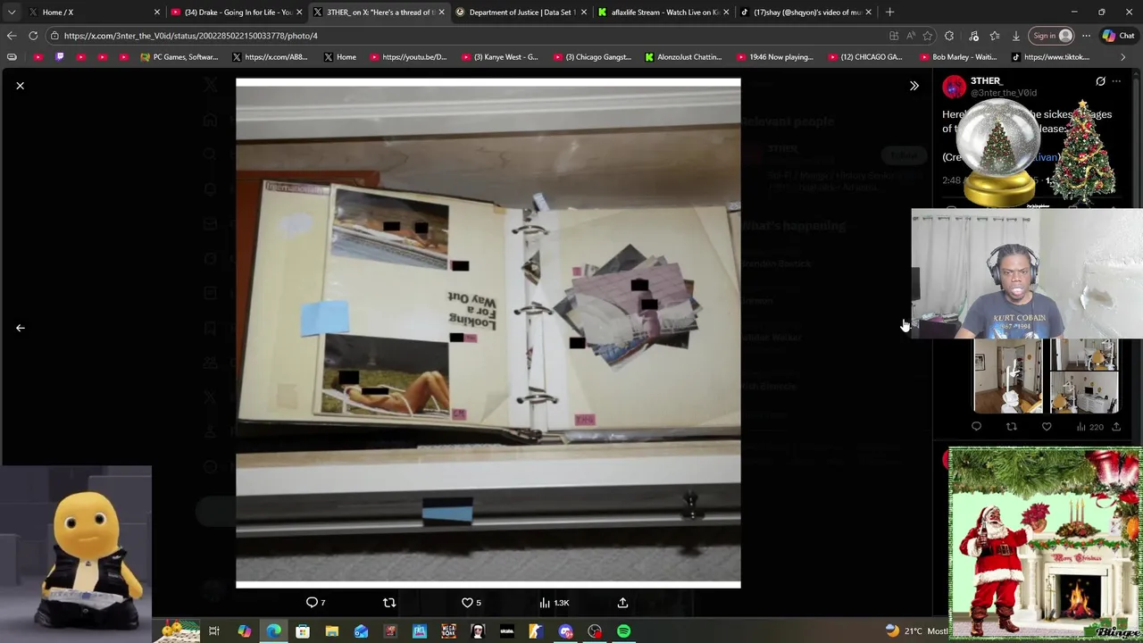Expand the bookmarks bar overflow chevron
The height and width of the screenshot is (643, 1143).
click(1122, 57)
